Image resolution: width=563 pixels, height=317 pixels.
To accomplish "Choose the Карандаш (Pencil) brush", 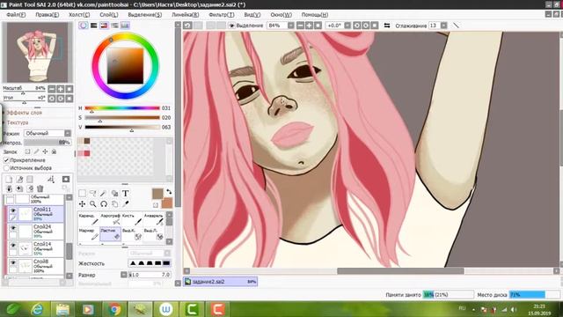I will (88, 219).
